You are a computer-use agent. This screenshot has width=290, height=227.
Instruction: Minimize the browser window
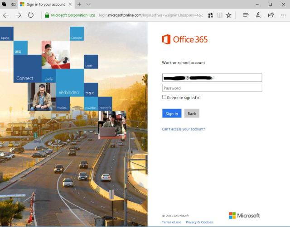(257, 4)
